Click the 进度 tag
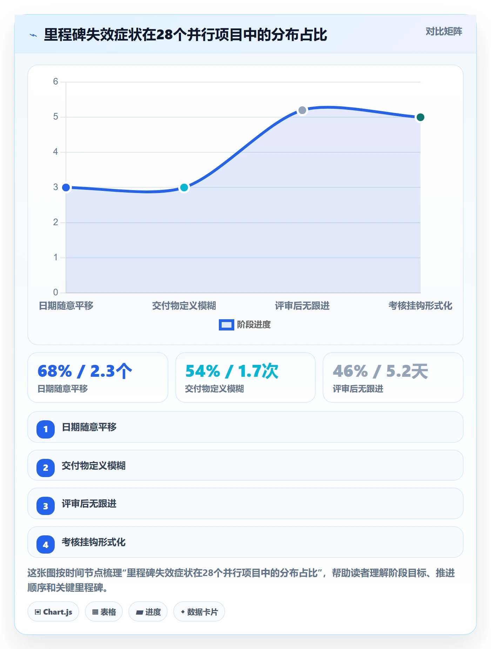This screenshot has width=491, height=649. pyautogui.click(x=148, y=612)
